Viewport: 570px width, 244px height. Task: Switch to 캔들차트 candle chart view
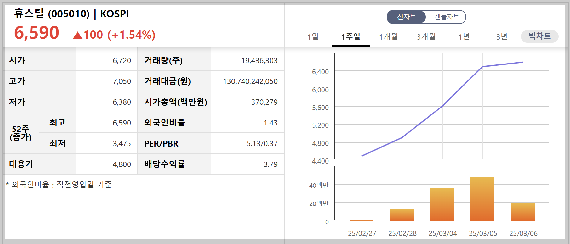(x=446, y=17)
